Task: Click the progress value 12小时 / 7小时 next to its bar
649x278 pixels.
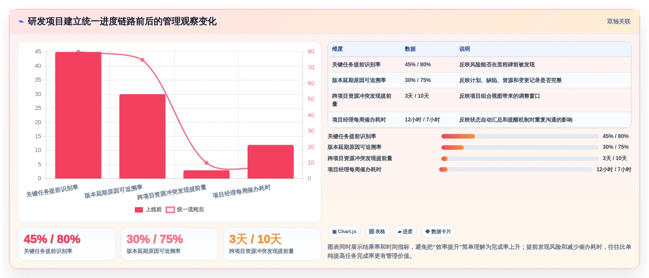Action: coord(614,169)
